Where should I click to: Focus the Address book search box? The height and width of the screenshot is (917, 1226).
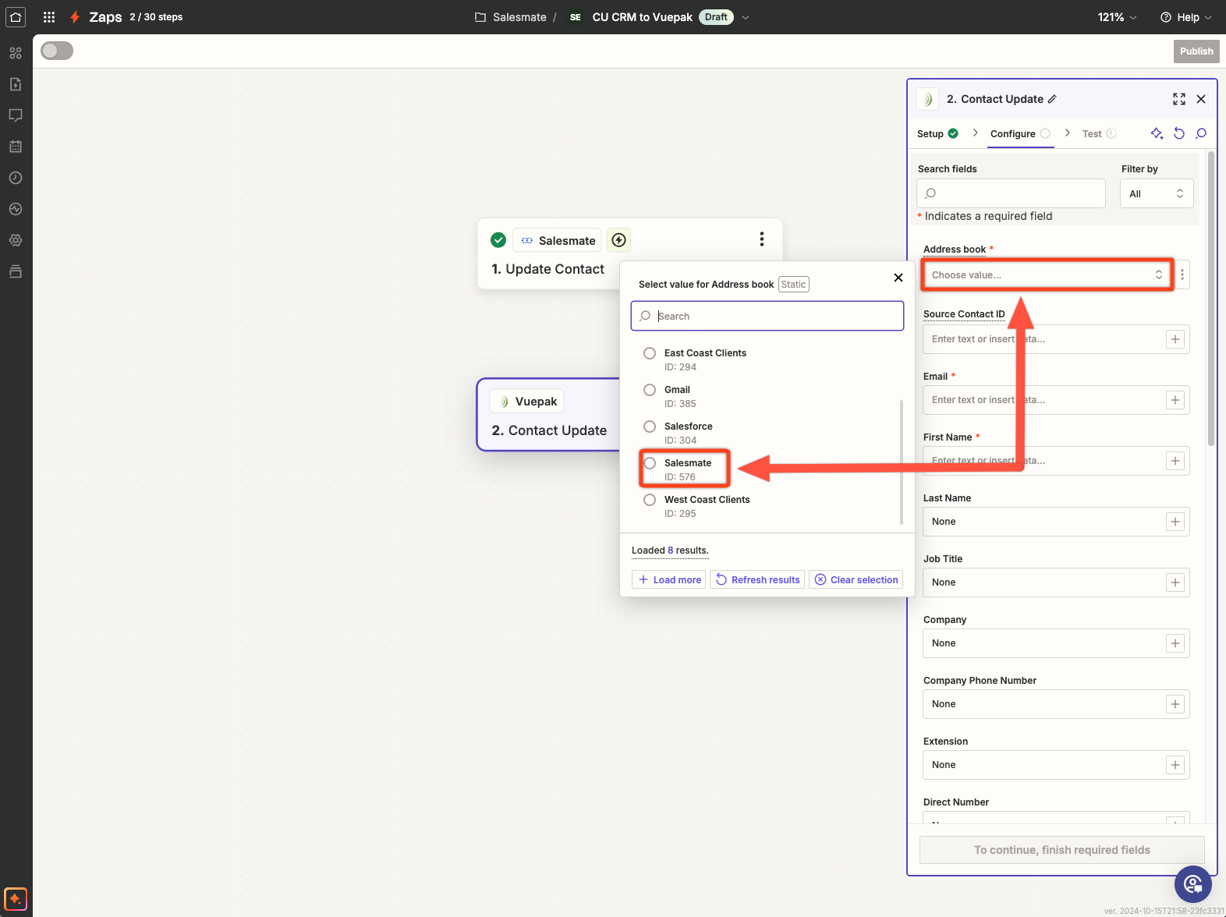tap(767, 316)
